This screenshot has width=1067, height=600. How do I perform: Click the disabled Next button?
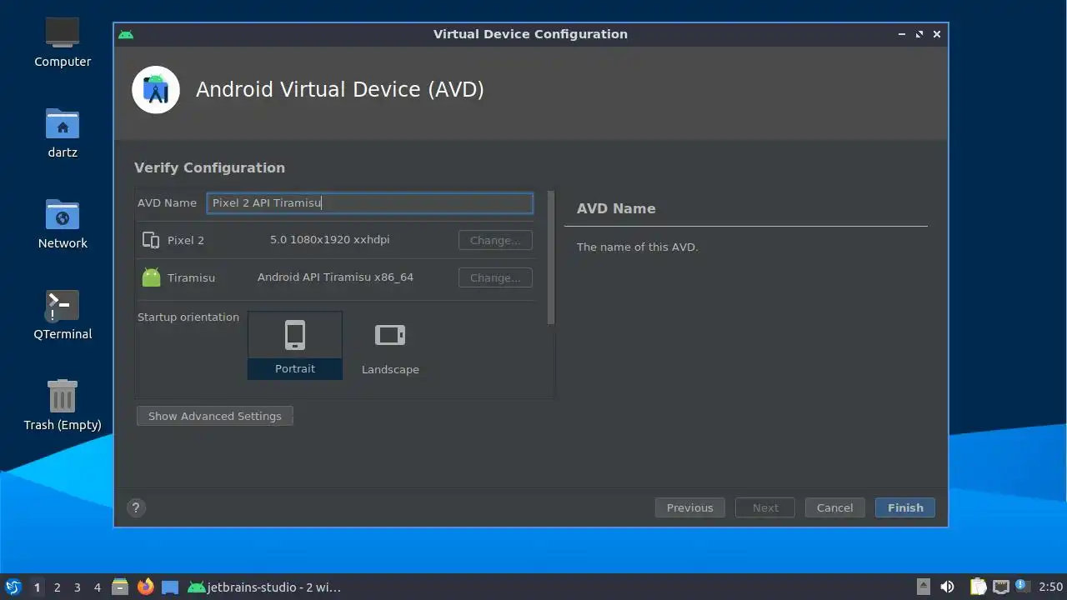pos(765,507)
